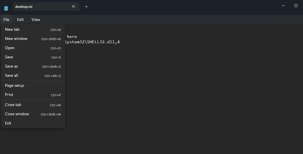The width and height of the screenshot is (303, 154).
Task: Open Page setup dialog
Action: [15, 85]
